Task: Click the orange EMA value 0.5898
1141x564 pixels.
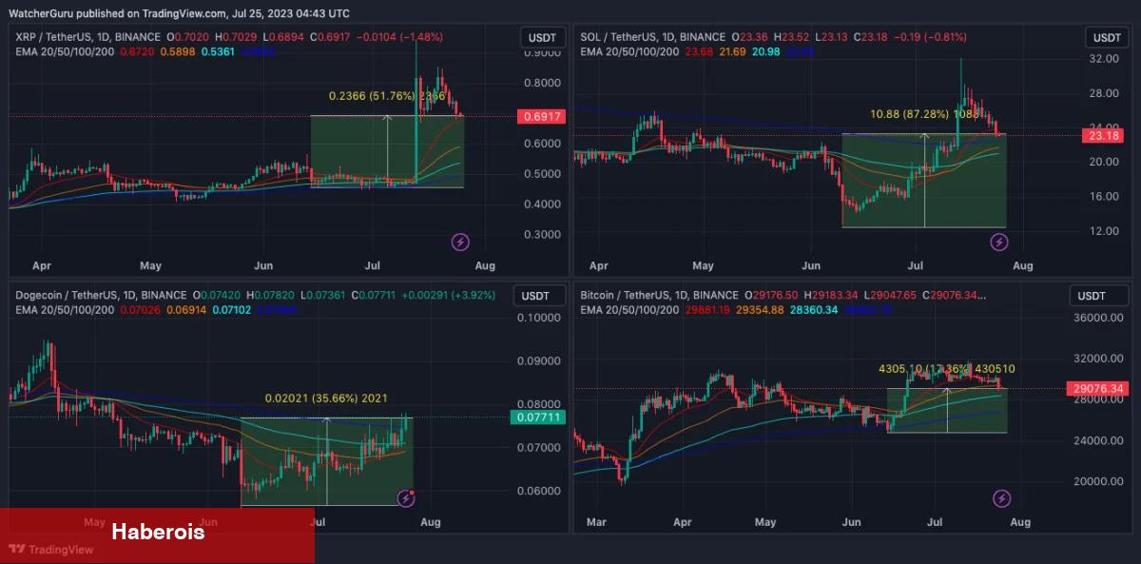Action: point(177,50)
